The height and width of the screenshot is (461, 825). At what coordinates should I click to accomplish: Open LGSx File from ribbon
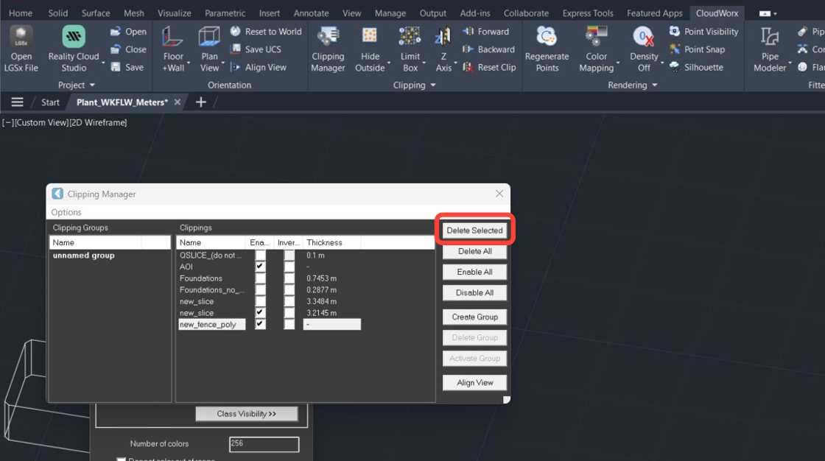pyautogui.click(x=21, y=49)
